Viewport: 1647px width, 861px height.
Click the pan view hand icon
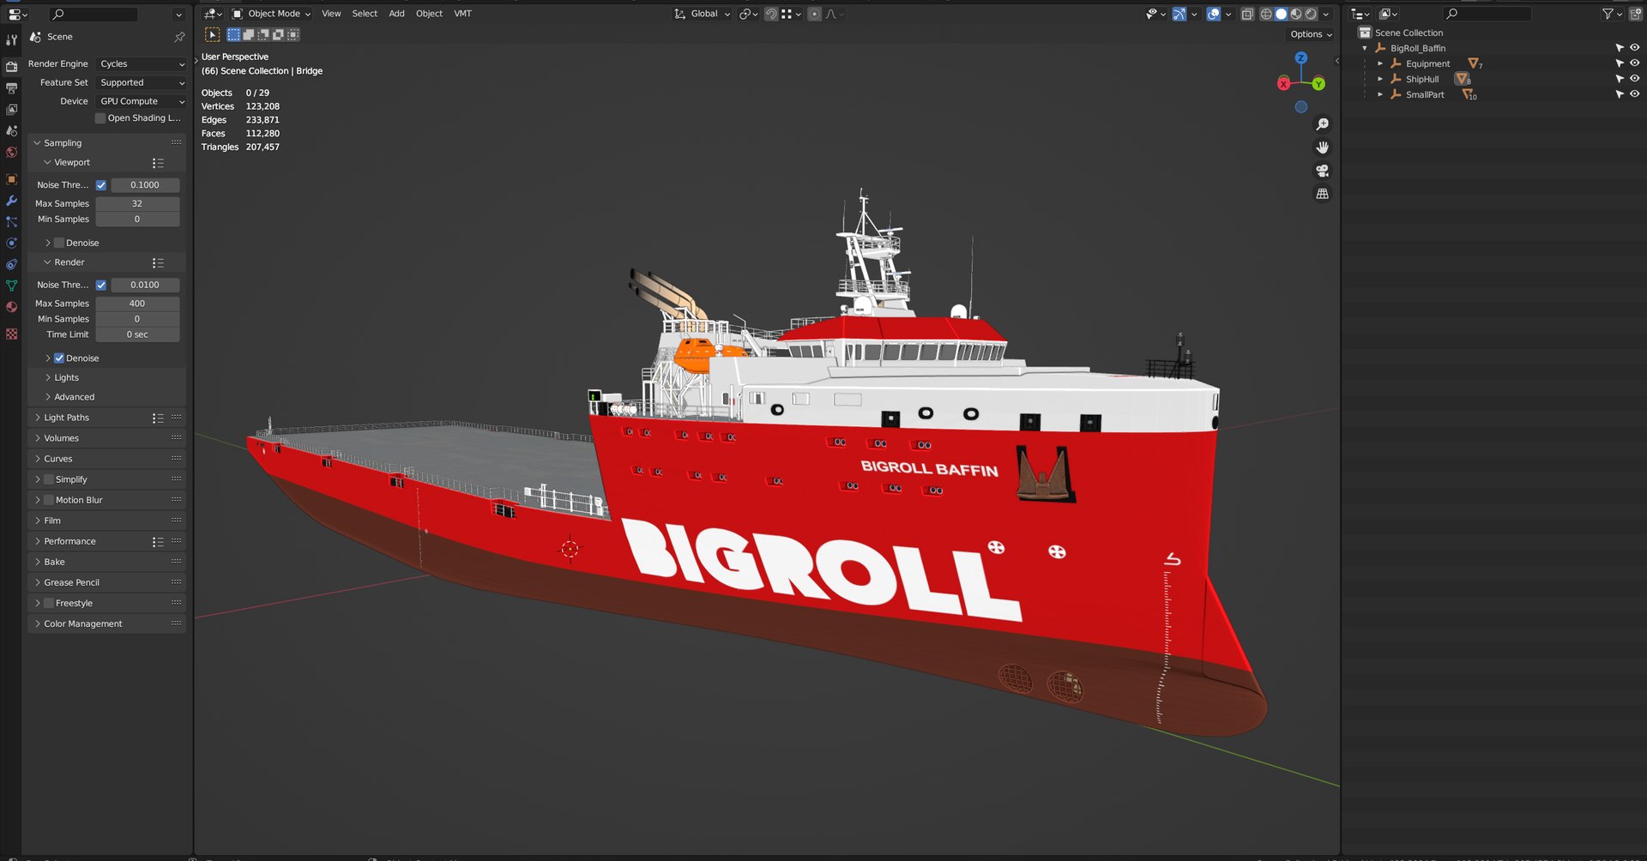point(1323,148)
